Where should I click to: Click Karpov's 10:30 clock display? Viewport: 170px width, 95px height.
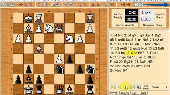[131, 12]
